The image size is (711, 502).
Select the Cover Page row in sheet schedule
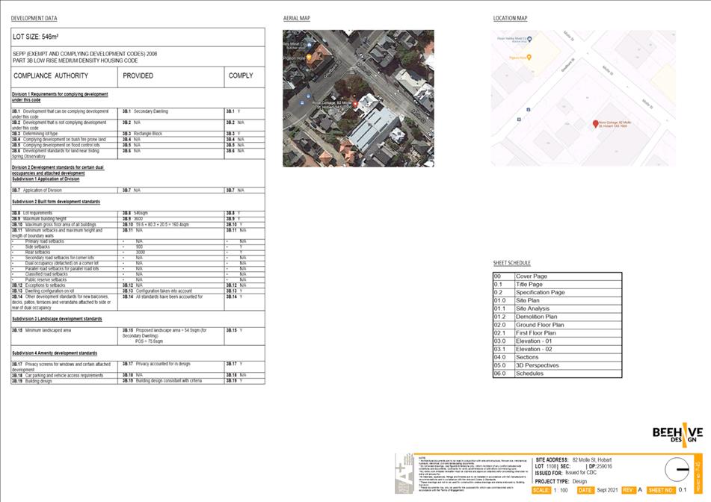point(557,276)
